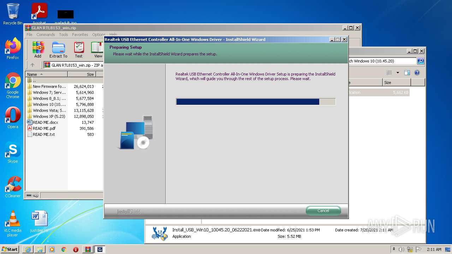Open the Recycle Bin desktop icon
The height and width of the screenshot is (254, 452).
[13, 14]
